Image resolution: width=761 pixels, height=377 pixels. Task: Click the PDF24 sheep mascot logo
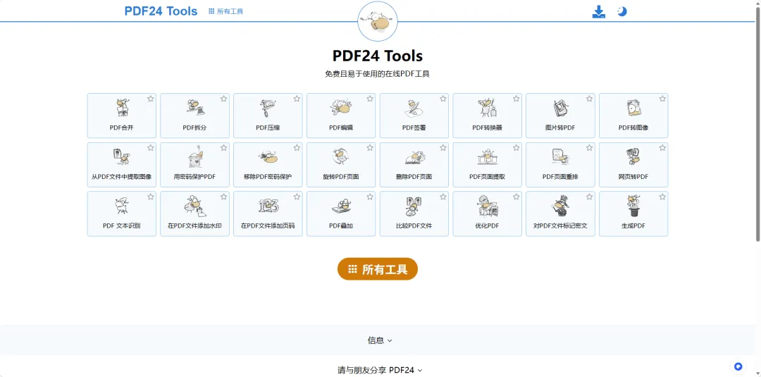[378, 21]
